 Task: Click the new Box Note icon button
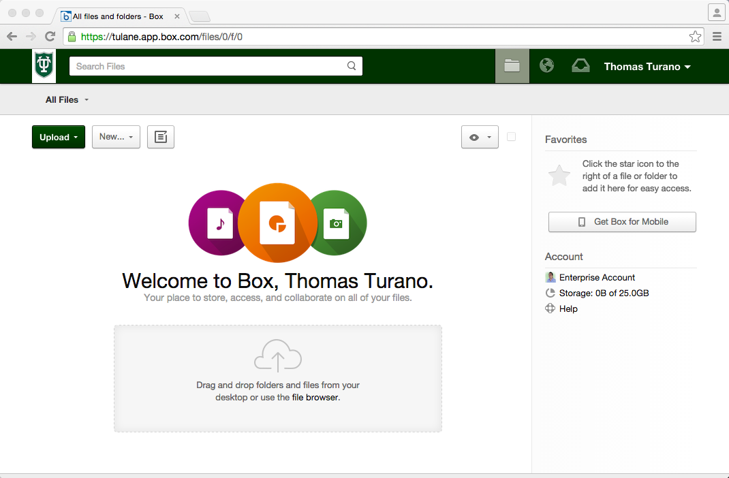pyautogui.click(x=161, y=137)
